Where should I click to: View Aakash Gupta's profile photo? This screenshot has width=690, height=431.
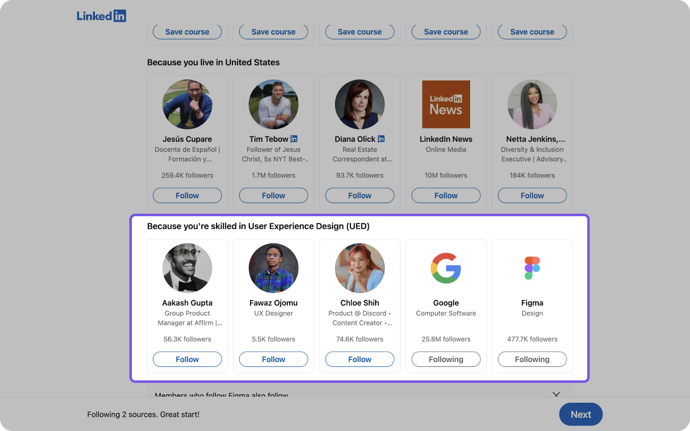click(x=187, y=268)
